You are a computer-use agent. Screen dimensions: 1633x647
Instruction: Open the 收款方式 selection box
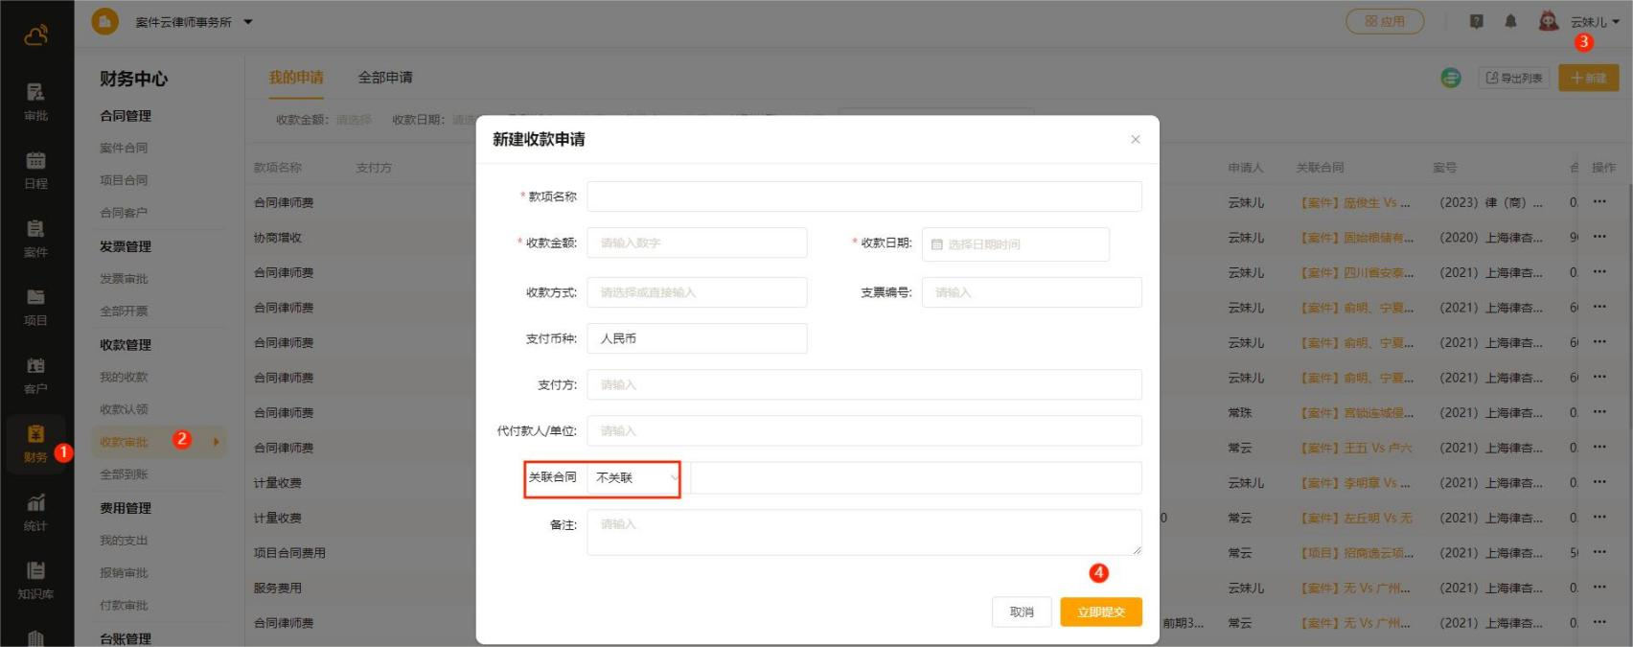click(697, 292)
